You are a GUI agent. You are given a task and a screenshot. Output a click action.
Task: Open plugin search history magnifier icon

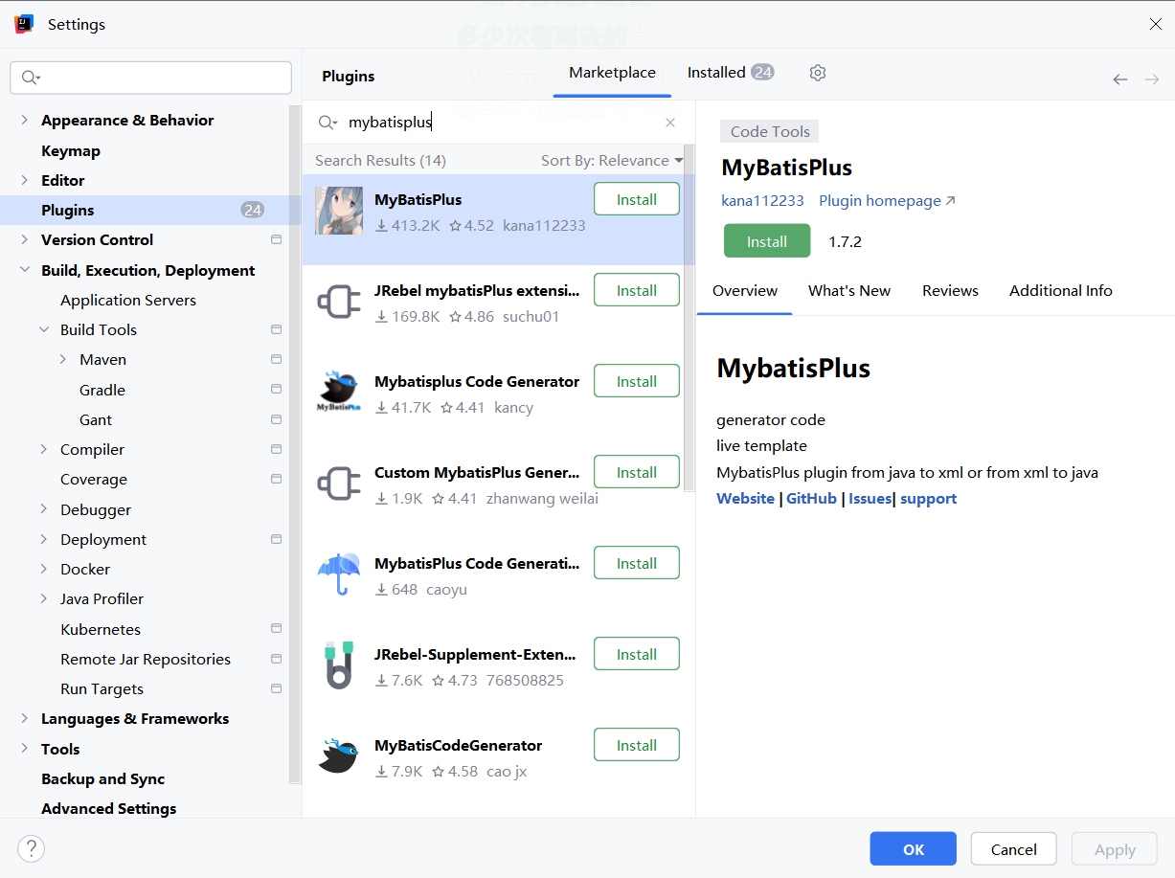[x=328, y=123]
